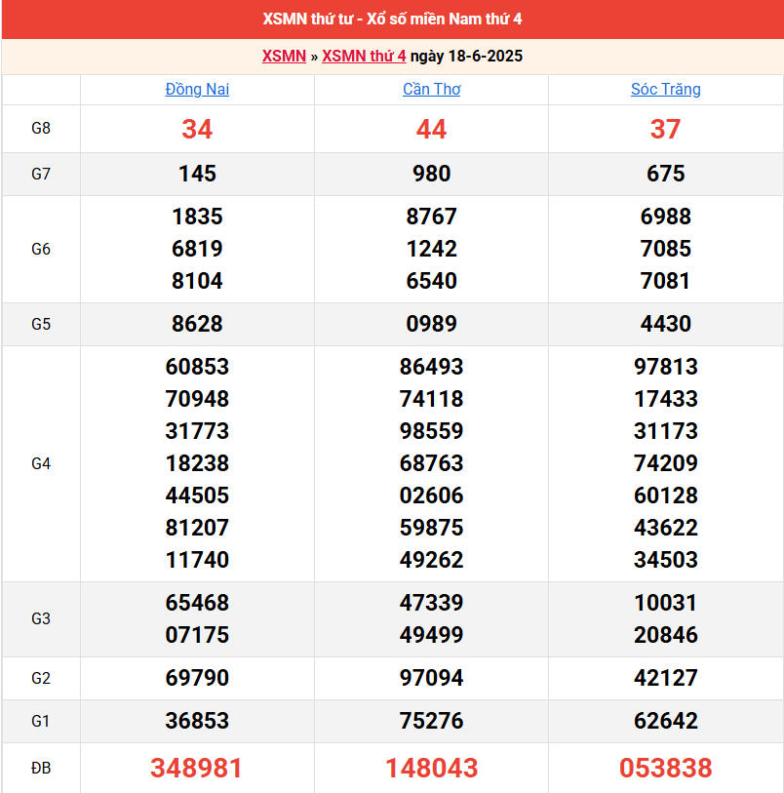
Task: Follow the Sóc Trăng column header link
Action: (665, 89)
